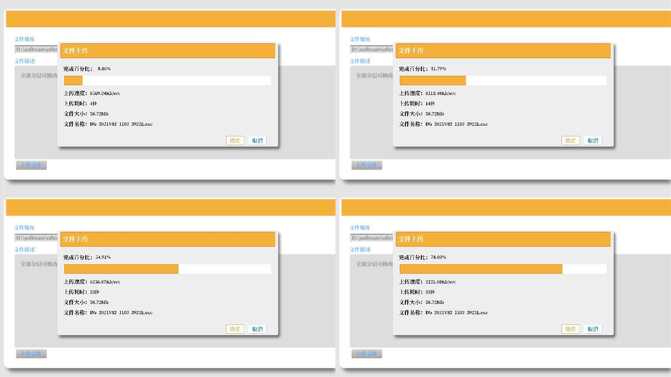Click 文件上传 title bar of the 8.86% dialog
This screenshot has width=671, height=377.
(168, 51)
